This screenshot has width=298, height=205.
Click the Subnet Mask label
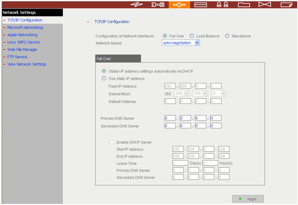[120, 94]
